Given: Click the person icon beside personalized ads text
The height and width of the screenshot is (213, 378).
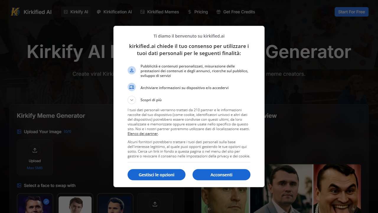Looking at the screenshot, I should coord(131,70).
